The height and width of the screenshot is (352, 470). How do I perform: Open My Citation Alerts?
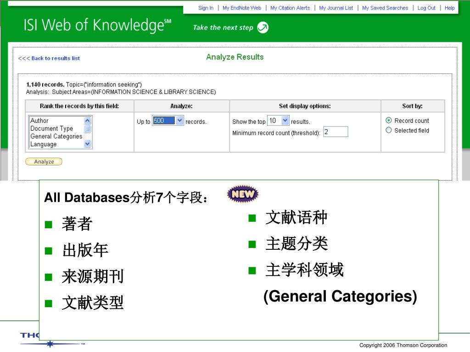click(x=290, y=8)
